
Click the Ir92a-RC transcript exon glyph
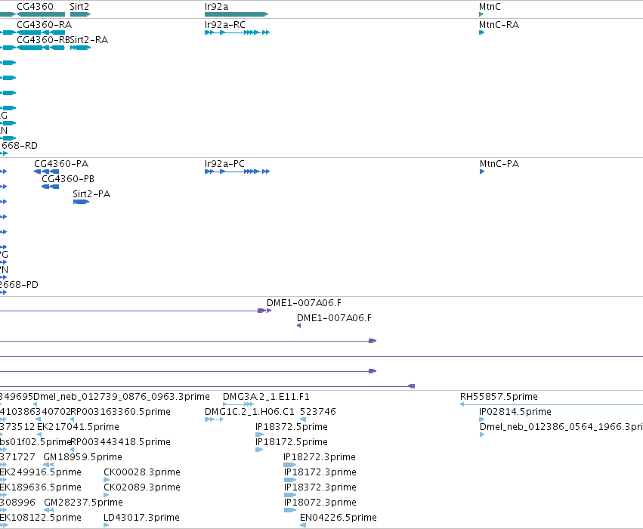click(x=237, y=32)
